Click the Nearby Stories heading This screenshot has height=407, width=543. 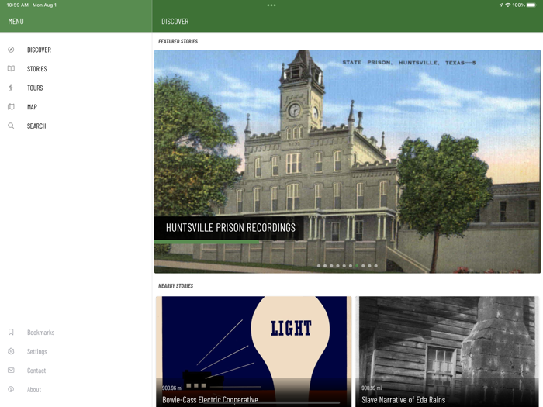tap(175, 285)
